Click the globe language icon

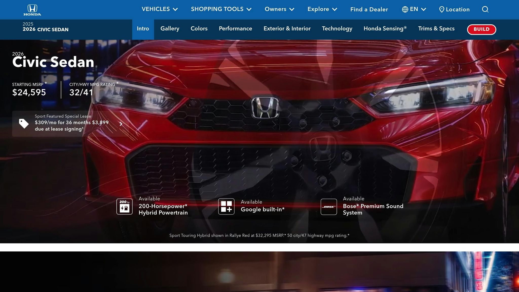[x=405, y=9]
